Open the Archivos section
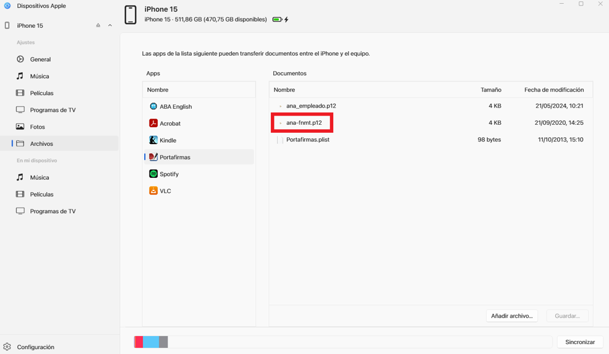 pyautogui.click(x=59, y=143)
